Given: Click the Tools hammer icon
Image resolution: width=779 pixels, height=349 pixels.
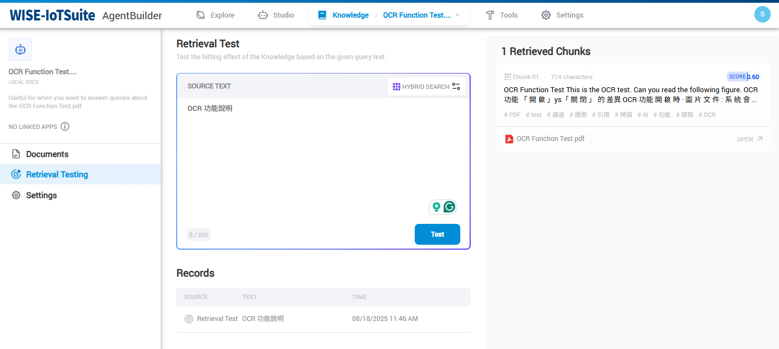Looking at the screenshot, I should pyautogui.click(x=490, y=15).
